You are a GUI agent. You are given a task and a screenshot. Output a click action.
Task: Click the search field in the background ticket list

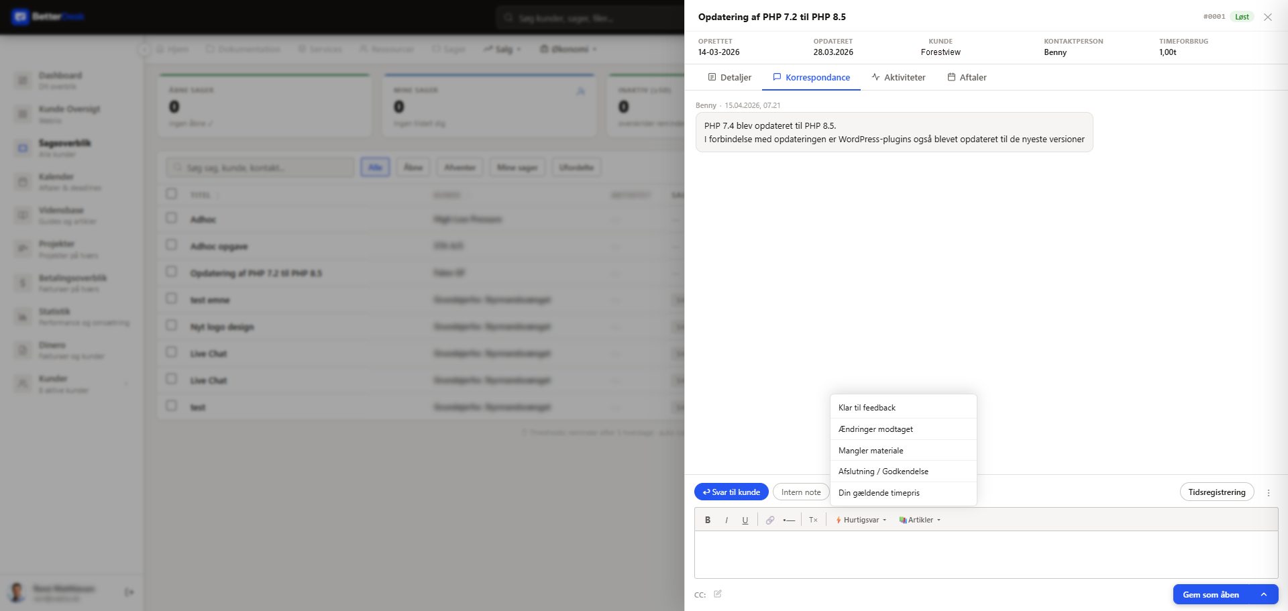(260, 168)
